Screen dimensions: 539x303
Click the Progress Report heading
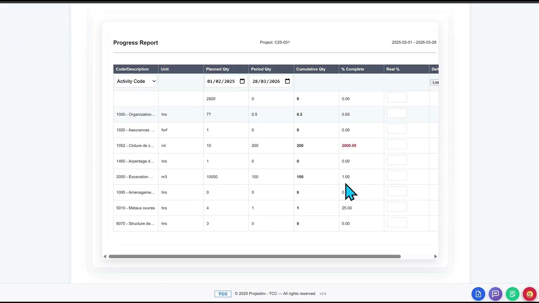136,43
